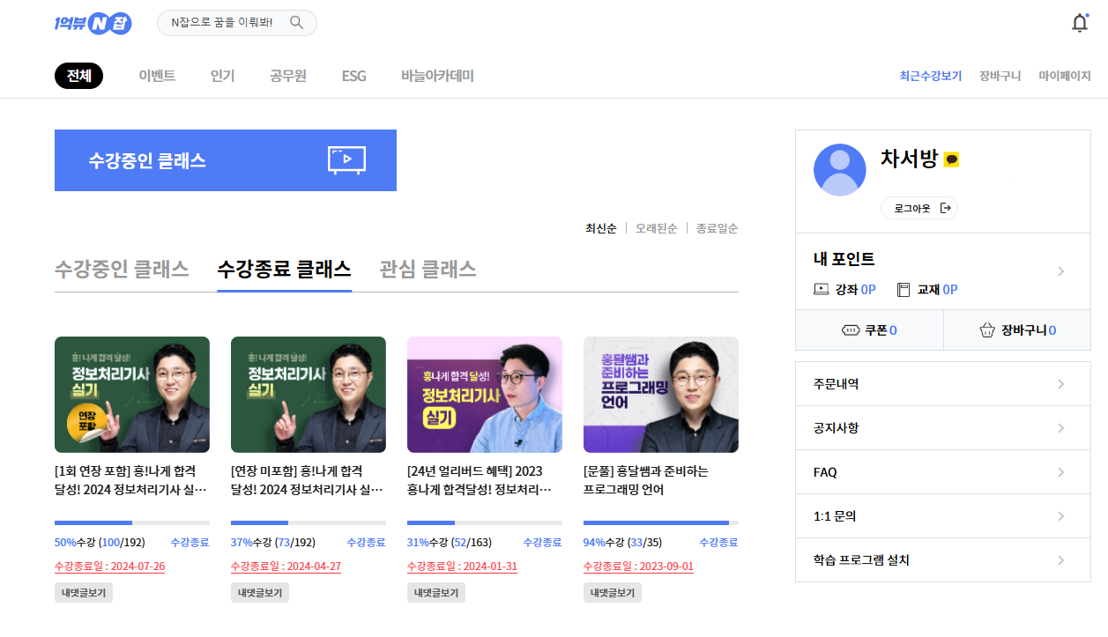The image size is (1108, 637).
Task: Click the 31%수강 (52/163) text
Action: (450, 543)
